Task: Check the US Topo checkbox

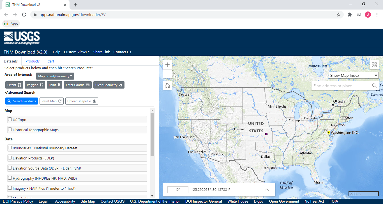Action: tap(10, 119)
